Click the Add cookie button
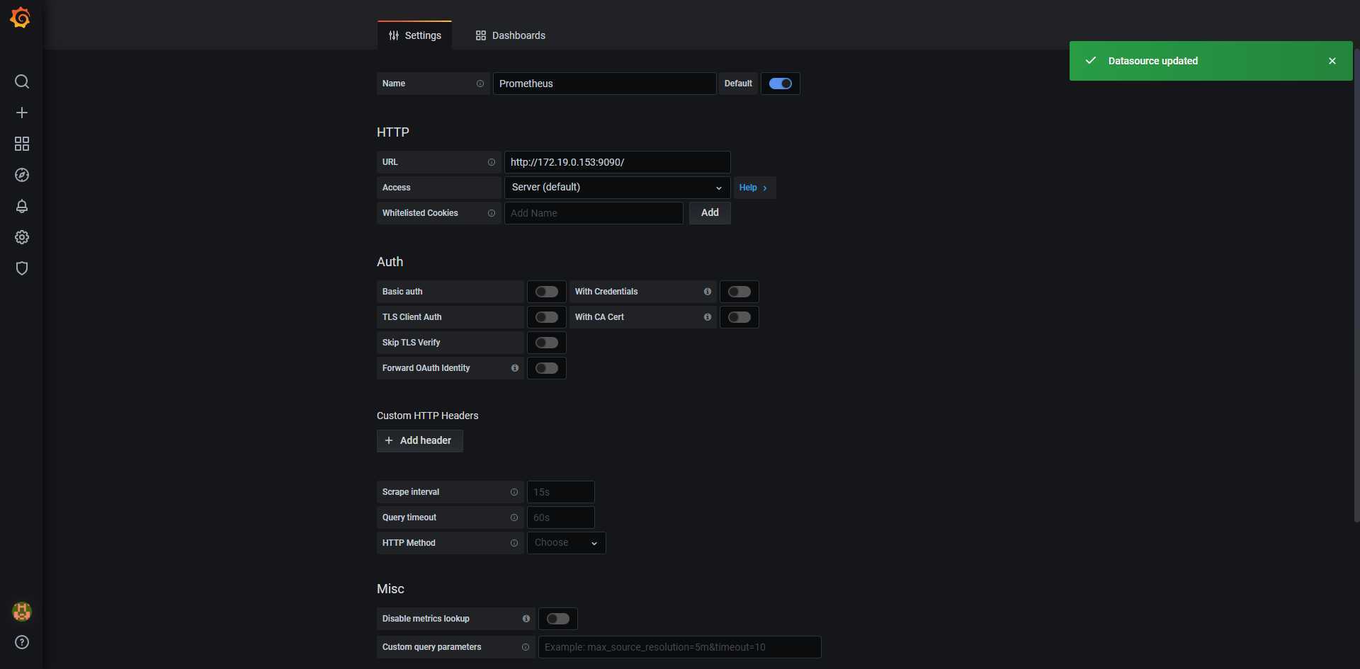1360x669 pixels. pos(710,213)
